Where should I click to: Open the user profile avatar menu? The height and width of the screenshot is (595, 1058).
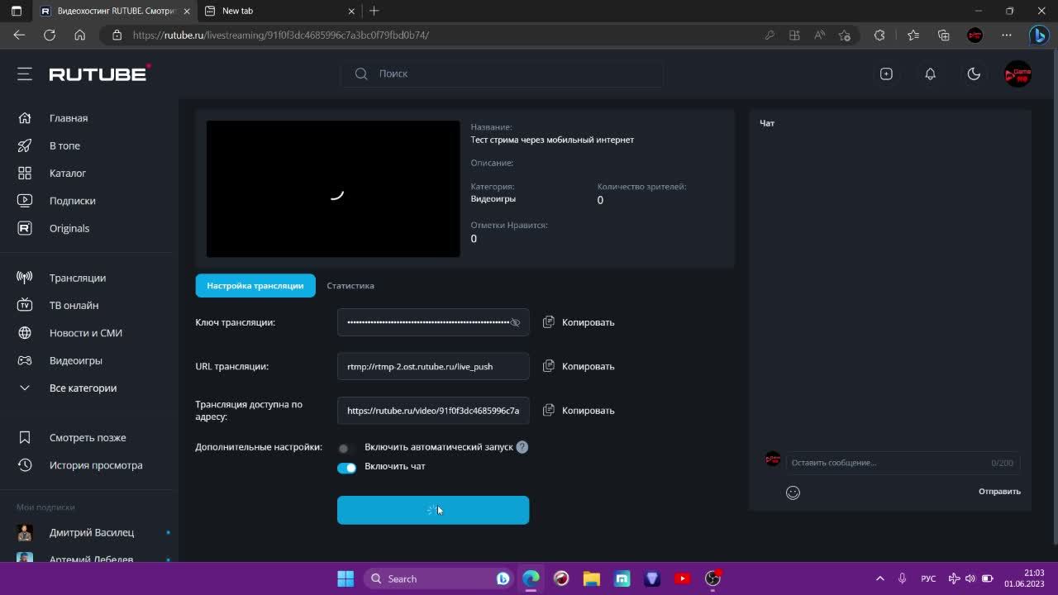click(1017, 74)
